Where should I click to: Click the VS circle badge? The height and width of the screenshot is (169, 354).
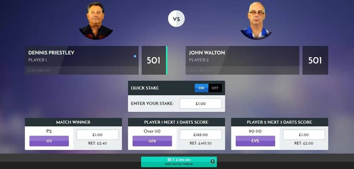click(176, 19)
